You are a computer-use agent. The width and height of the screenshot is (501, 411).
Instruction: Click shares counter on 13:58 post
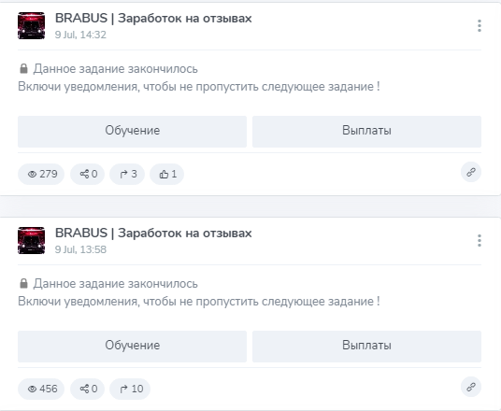(87, 389)
